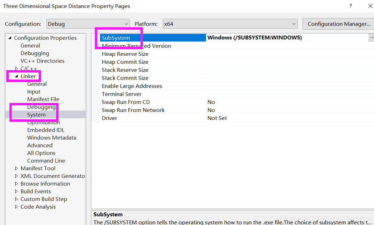The height and width of the screenshot is (225, 374).
Task: Expand the C/C++ tree node
Action: (x=16, y=68)
